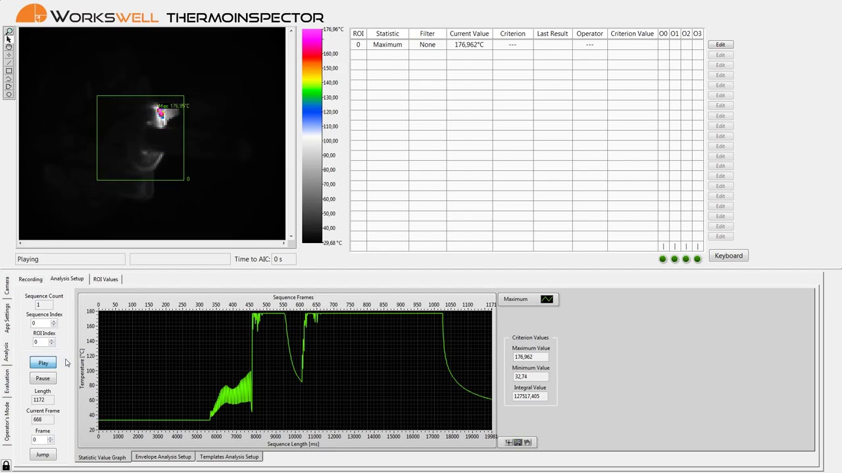Open the Operator's Mode side tab
Viewport: 842px width, 473px height.
7,422
